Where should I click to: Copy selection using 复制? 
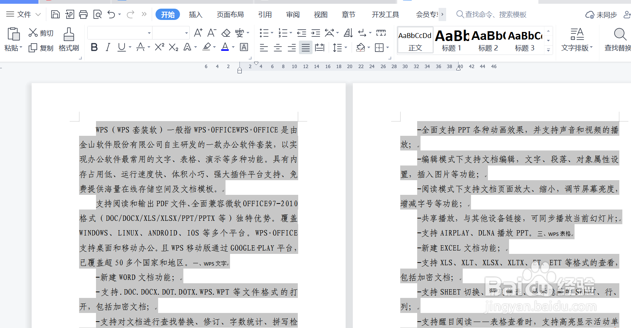tap(41, 48)
